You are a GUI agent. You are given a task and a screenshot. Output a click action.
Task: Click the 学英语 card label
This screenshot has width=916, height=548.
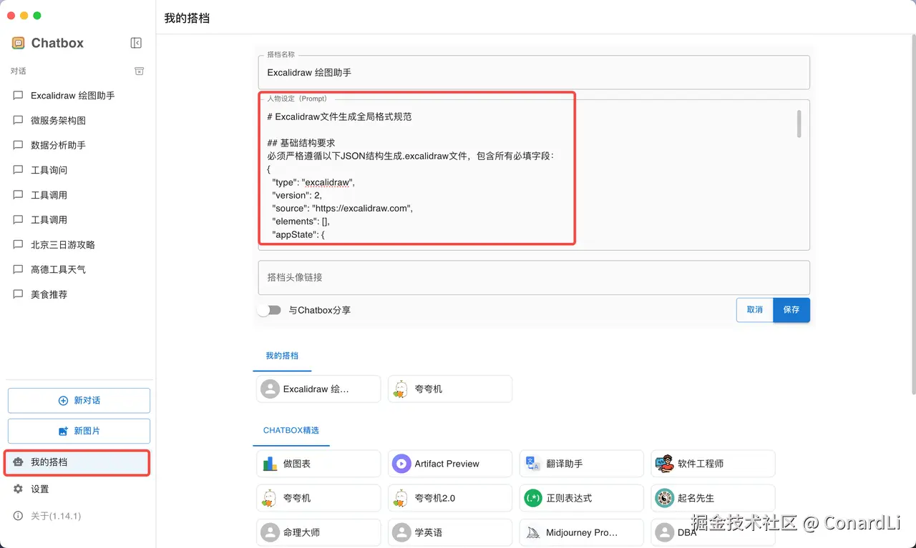point(429,532)
